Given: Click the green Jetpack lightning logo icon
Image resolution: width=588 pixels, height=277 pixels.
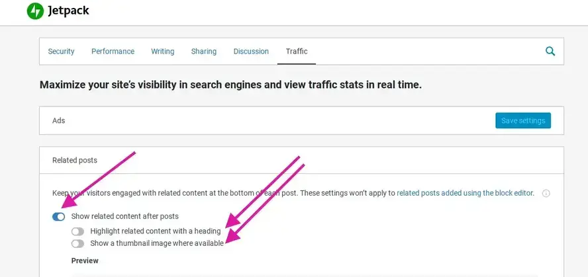Looking at the screenshot, I should click(x=35, y=11).
